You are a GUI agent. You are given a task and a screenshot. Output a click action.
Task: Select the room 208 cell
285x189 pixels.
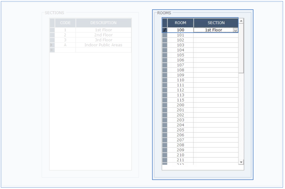[x=180, y=145]
